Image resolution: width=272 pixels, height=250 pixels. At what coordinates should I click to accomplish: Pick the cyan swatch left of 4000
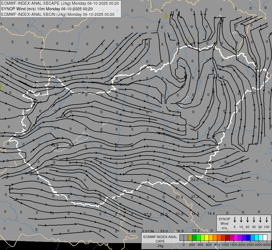pos(257,237)
